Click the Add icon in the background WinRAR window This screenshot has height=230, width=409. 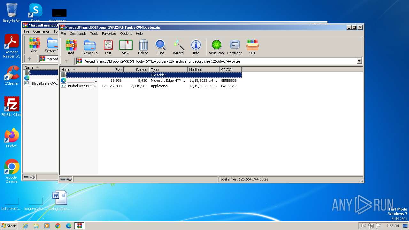[34, 45]
